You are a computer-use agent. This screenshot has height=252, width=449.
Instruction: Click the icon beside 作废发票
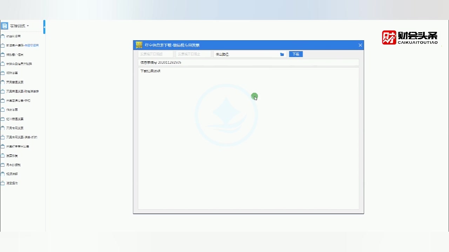pyautogui.click(x=3, y=110)
